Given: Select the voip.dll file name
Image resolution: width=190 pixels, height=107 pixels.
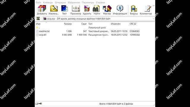Looking at the screenshot, I should [42, 35].
